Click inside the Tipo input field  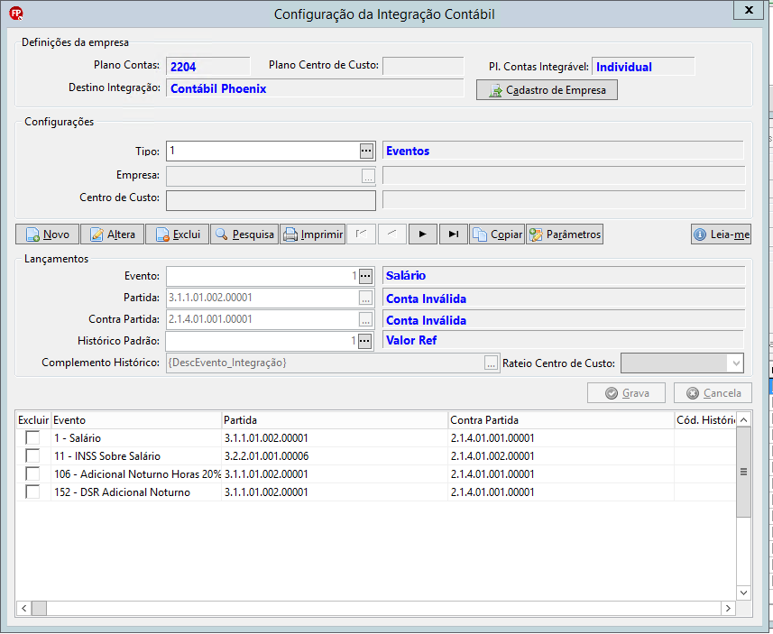pos(262,151)
